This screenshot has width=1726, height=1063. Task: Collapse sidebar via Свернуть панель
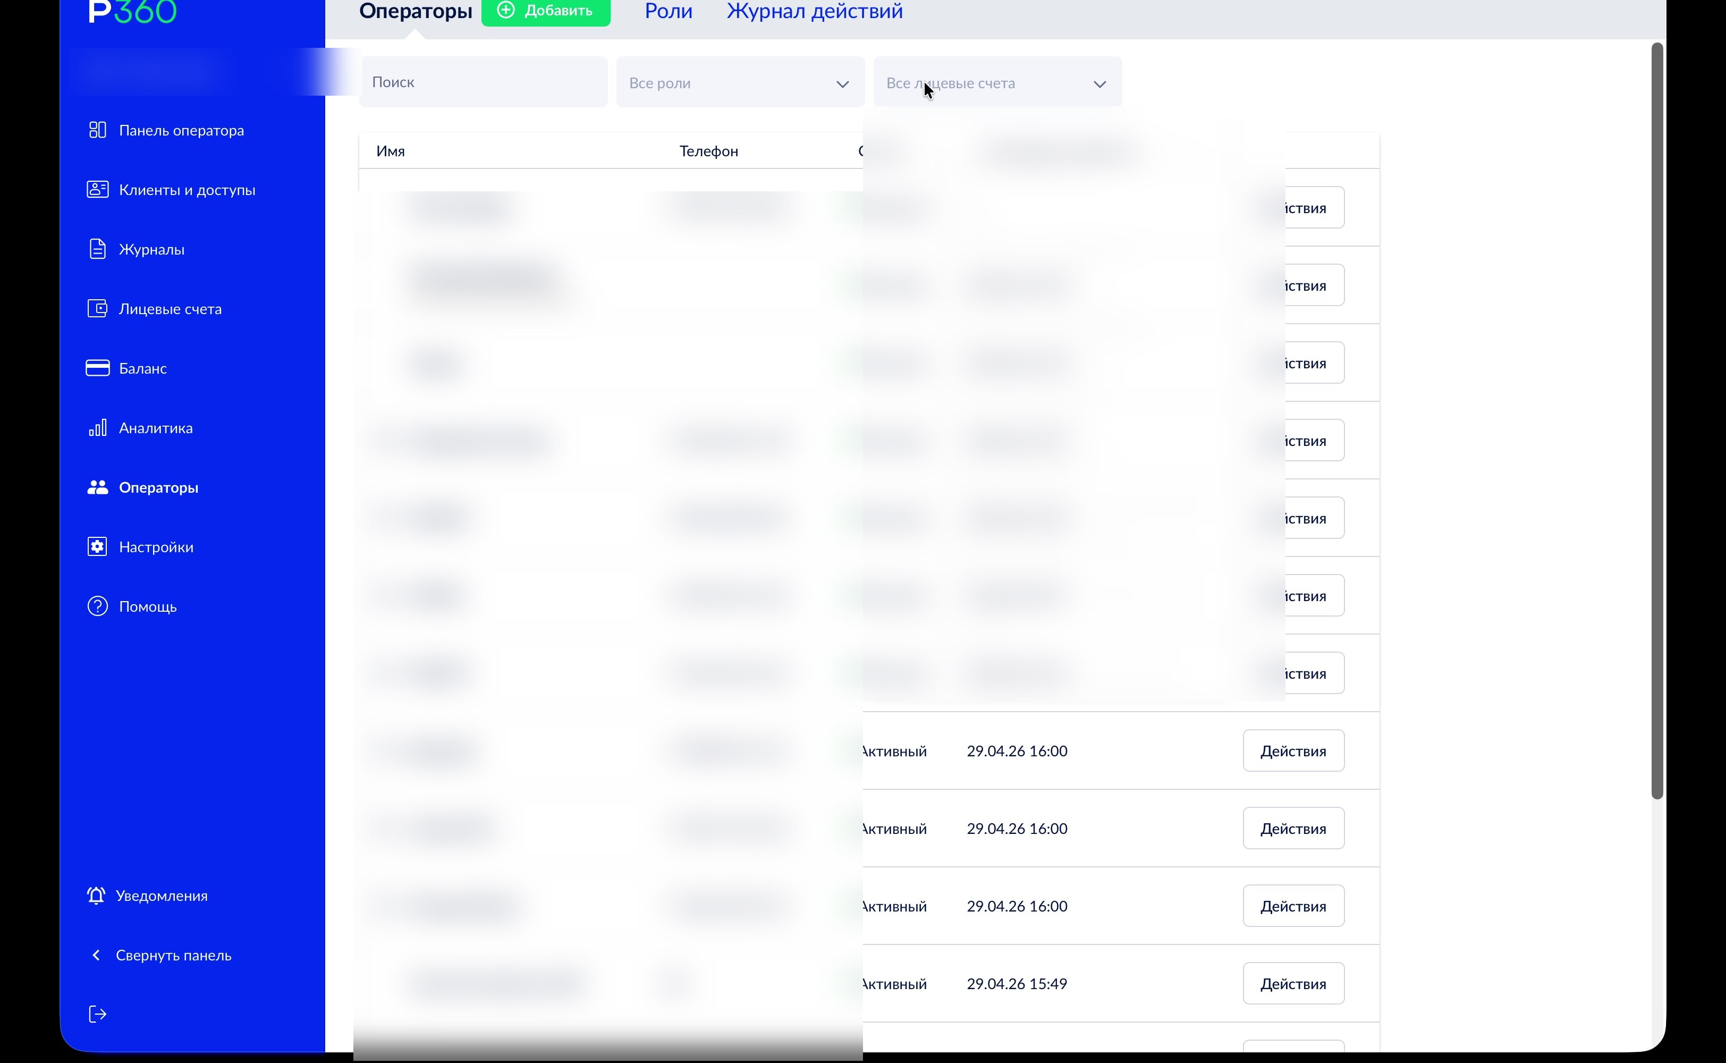point(174,955)
